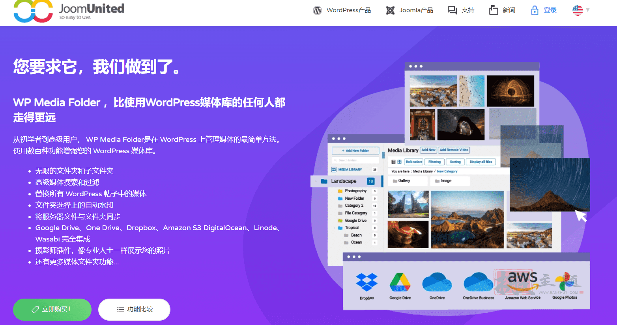
Task: Click the starry night mountain thumbnail
Action: tap(550, 184)
